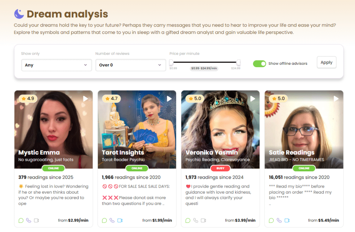Play Mystic Emma's intro video
Image resolution: width=355 pixels, height=232 pixels.
click(x=85, y=99)
